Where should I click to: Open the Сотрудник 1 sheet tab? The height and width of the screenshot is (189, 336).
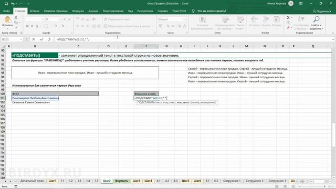pos(232,181)
